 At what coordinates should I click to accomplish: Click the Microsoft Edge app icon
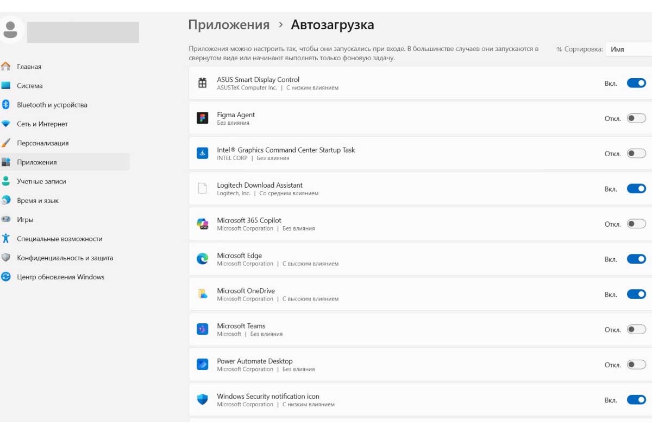coord(202,259)
